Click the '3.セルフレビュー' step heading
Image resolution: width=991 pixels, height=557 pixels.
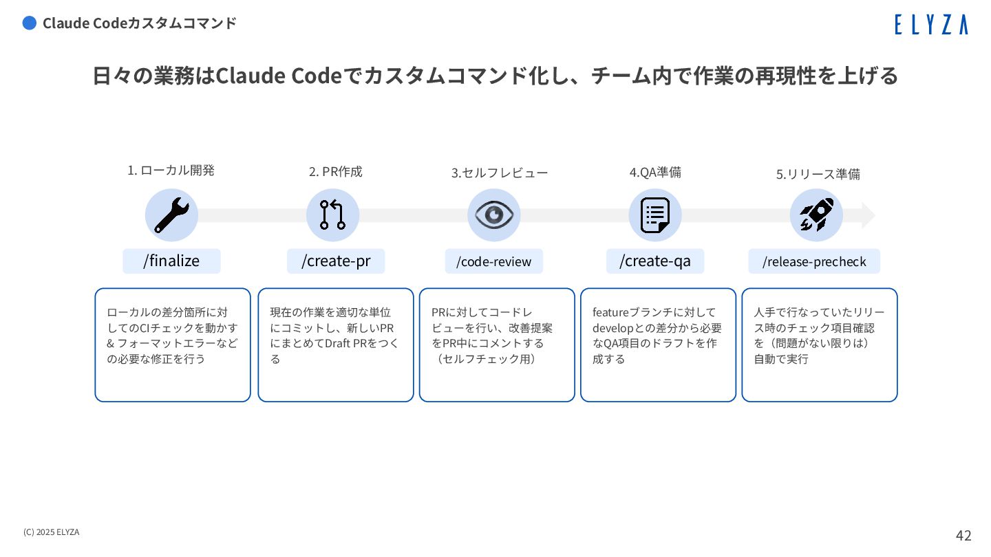coord(500,173)
